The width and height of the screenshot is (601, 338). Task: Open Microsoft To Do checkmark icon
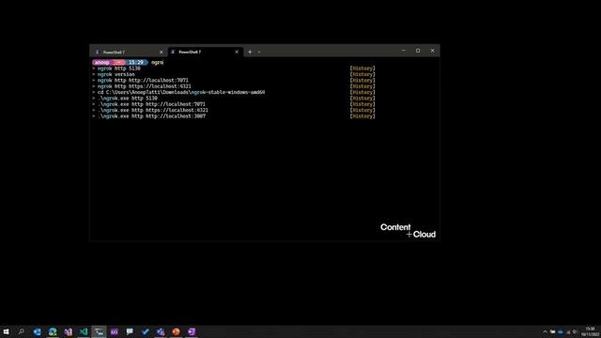(145, 331)
